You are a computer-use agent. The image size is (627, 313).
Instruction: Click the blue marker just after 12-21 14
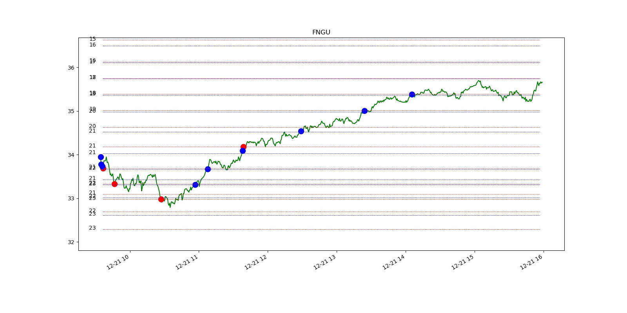[412, 94]
